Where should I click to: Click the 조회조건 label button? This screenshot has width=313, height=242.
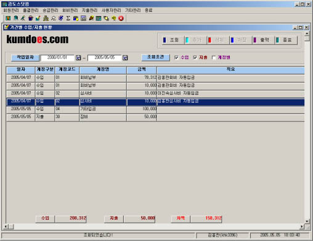155,57
